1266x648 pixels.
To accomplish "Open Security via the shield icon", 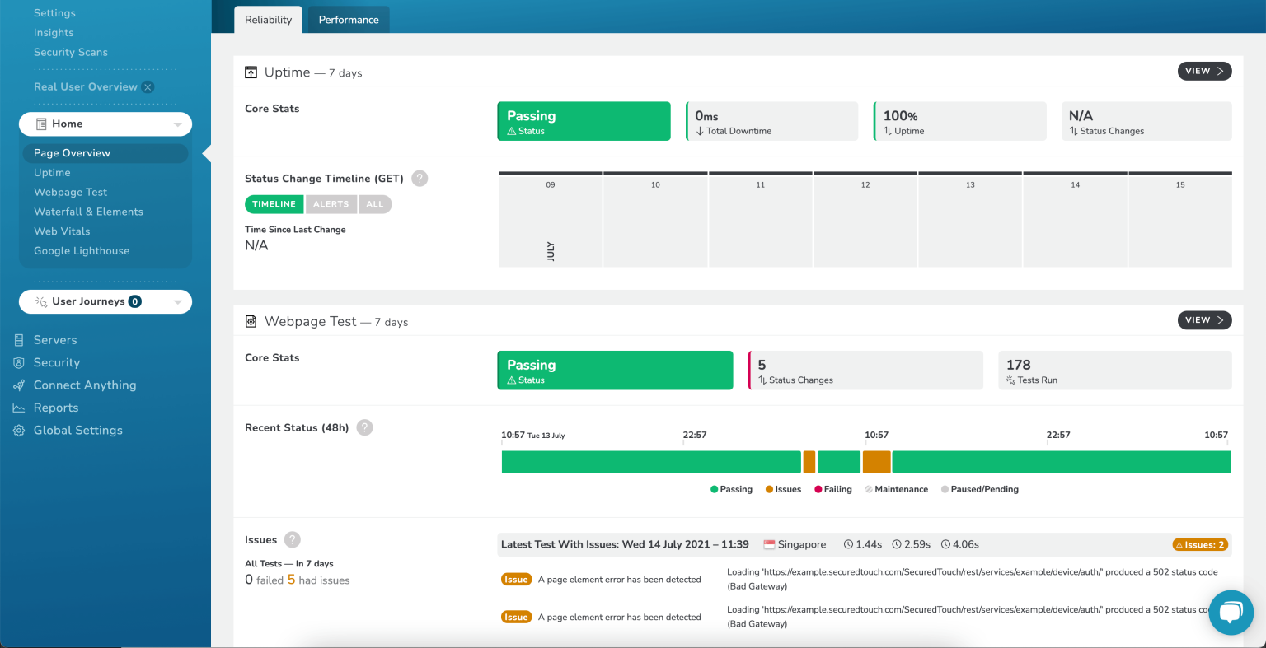I will pos(18,362).
